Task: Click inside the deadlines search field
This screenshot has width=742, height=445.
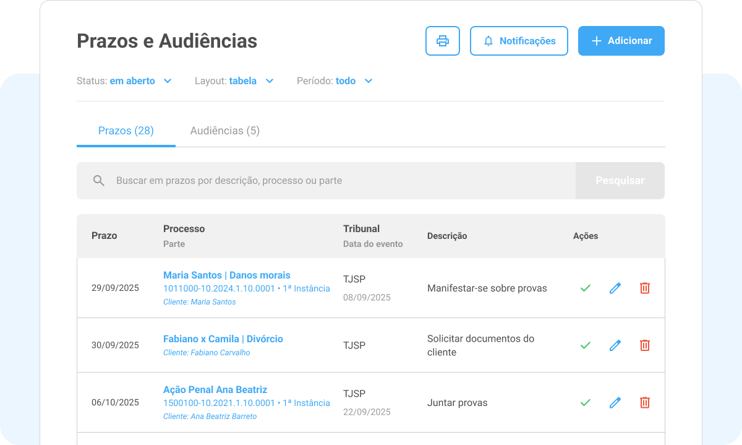Action: (x=309, y=180)
